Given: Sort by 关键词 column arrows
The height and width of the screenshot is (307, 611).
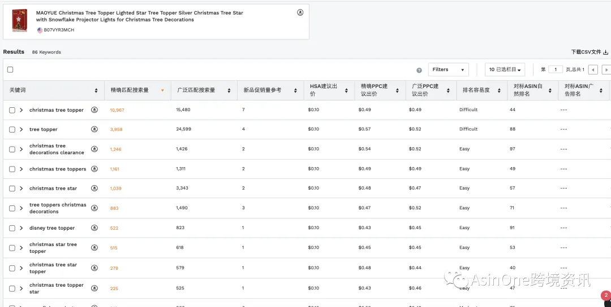Looking at the screenshot, I should point(96,90).
